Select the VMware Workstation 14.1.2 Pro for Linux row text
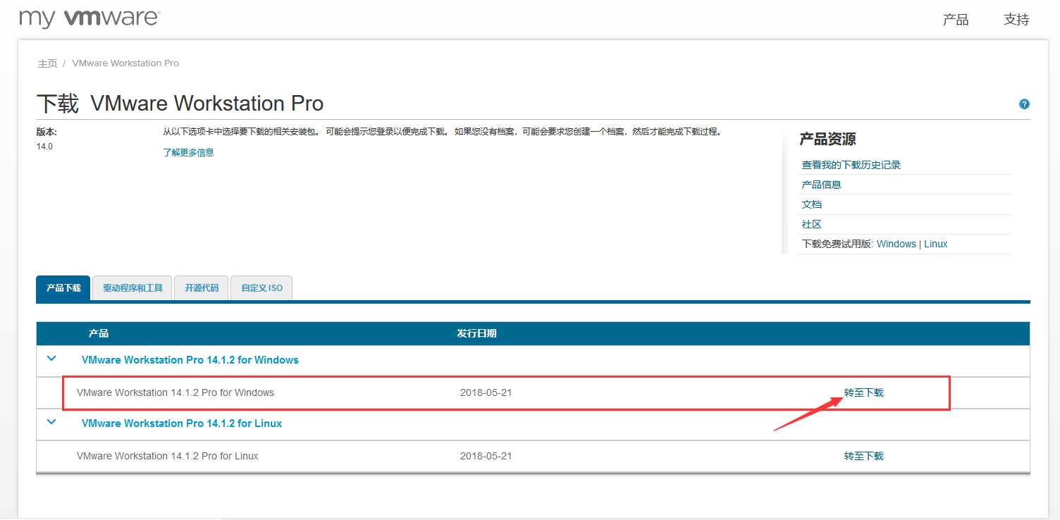Viewport: 1060px width, 520px height. 168,456
